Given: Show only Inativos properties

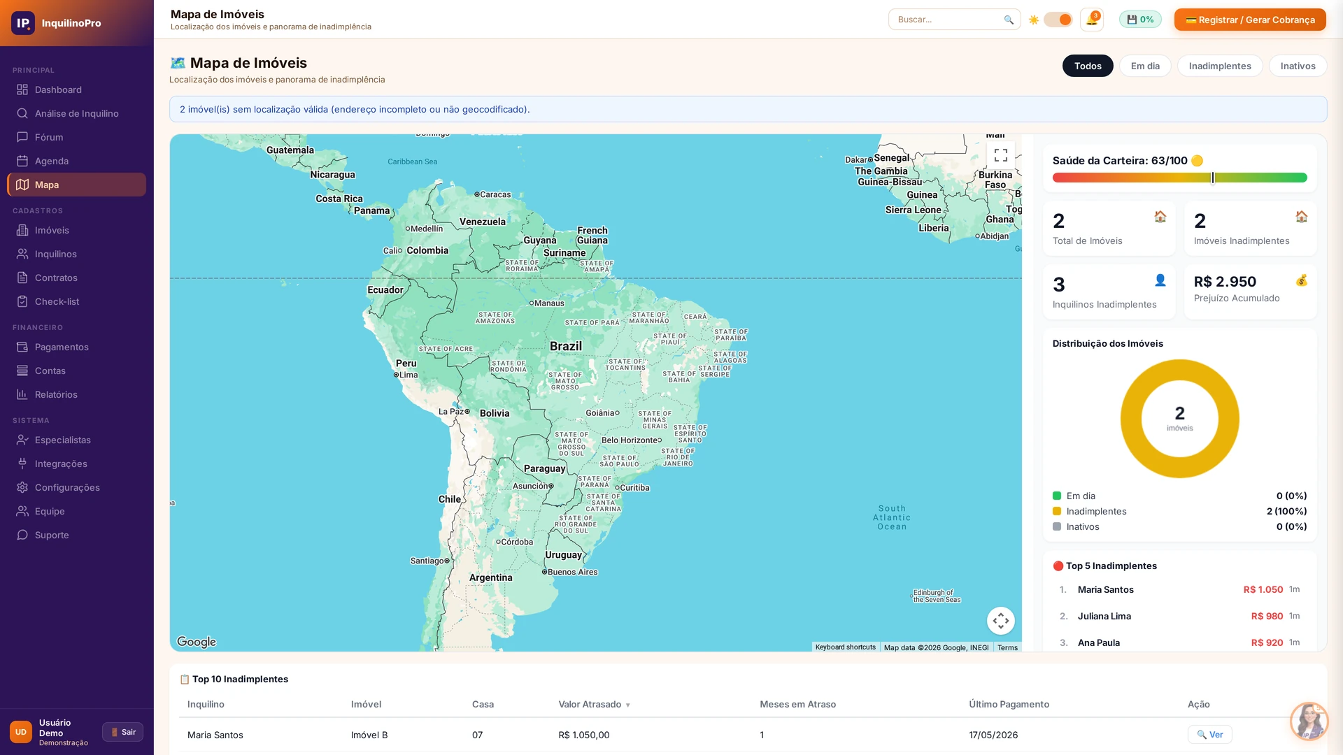Looking at the screenshot, I should [x=1298, y=66].
